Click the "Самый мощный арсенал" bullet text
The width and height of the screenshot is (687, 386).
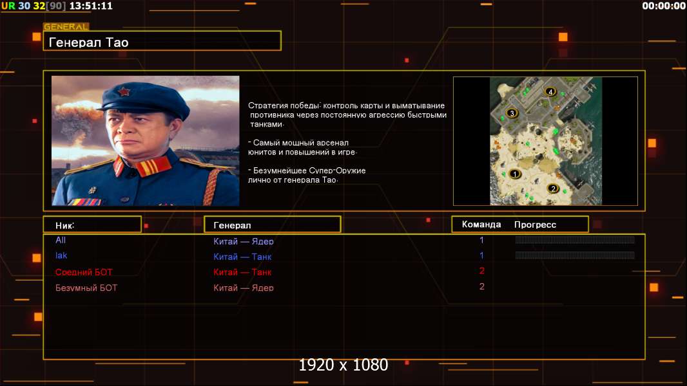point(302,147)
